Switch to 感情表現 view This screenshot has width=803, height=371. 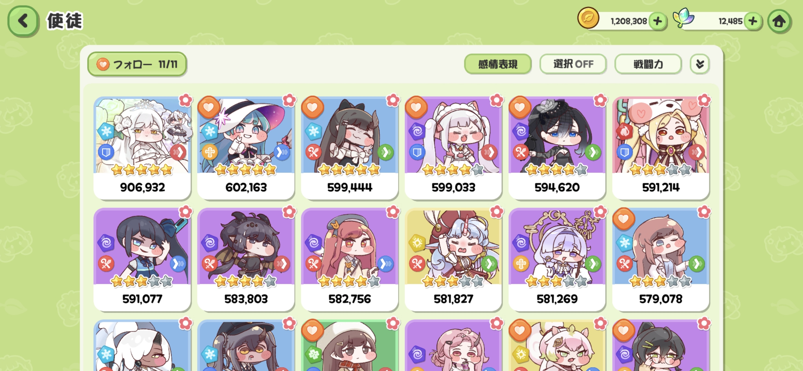tap(498, 64)
